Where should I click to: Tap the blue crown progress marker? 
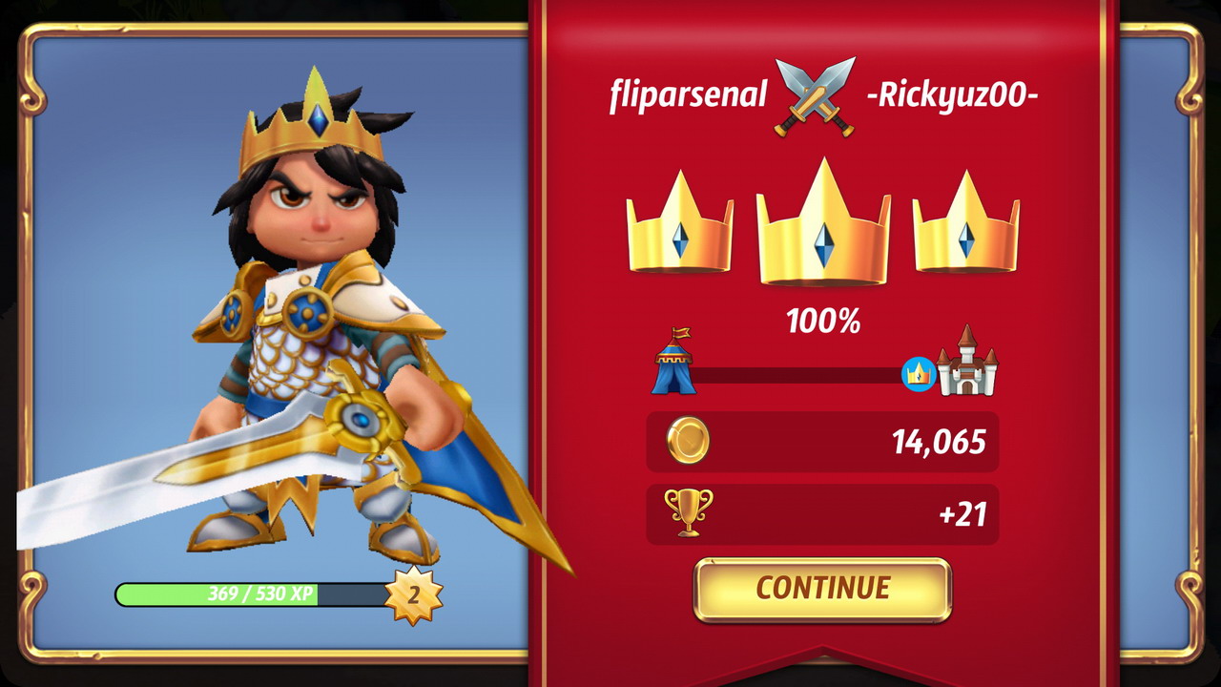pos(919,374)
